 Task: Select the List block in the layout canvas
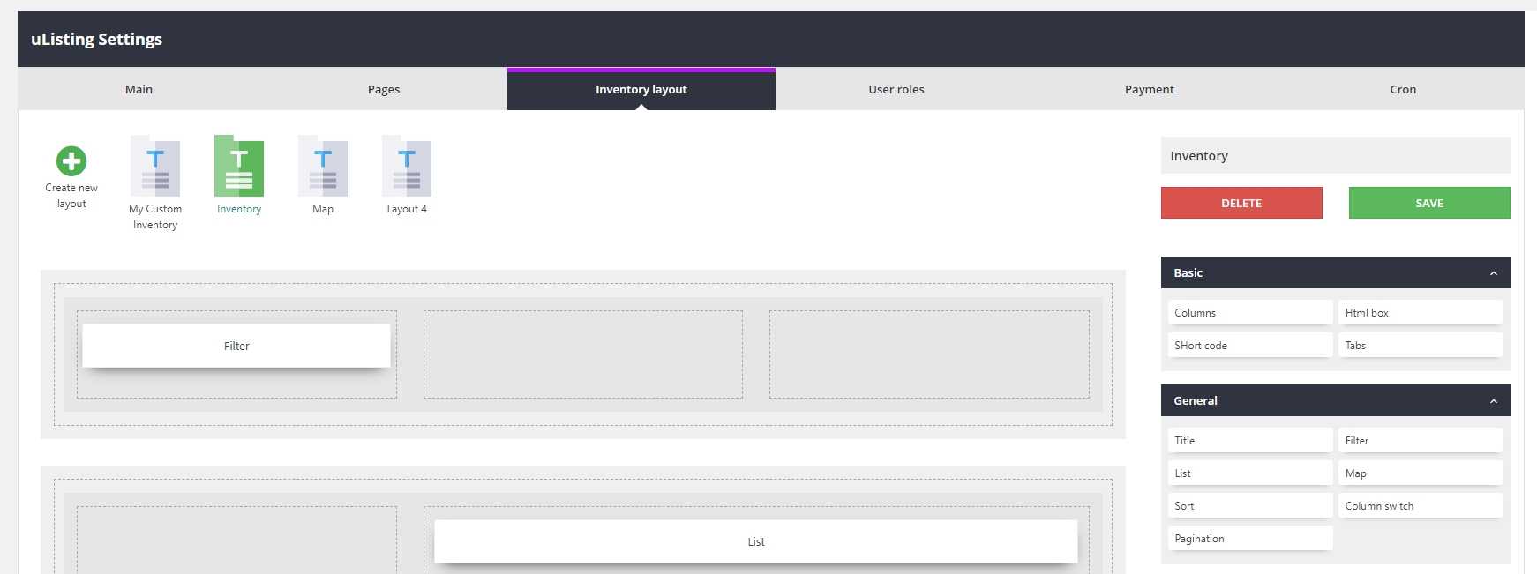[755, 542]
